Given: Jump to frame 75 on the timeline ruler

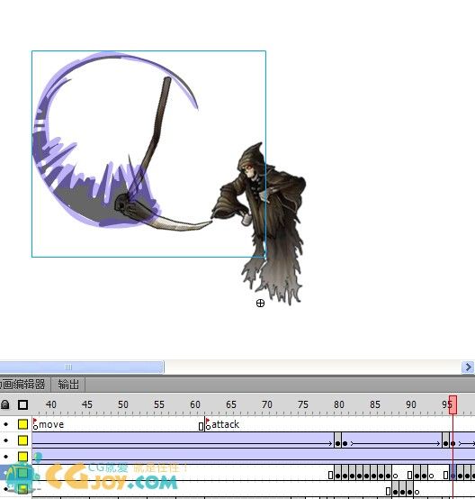Looking at the screenshot, I should pos(303,404).
